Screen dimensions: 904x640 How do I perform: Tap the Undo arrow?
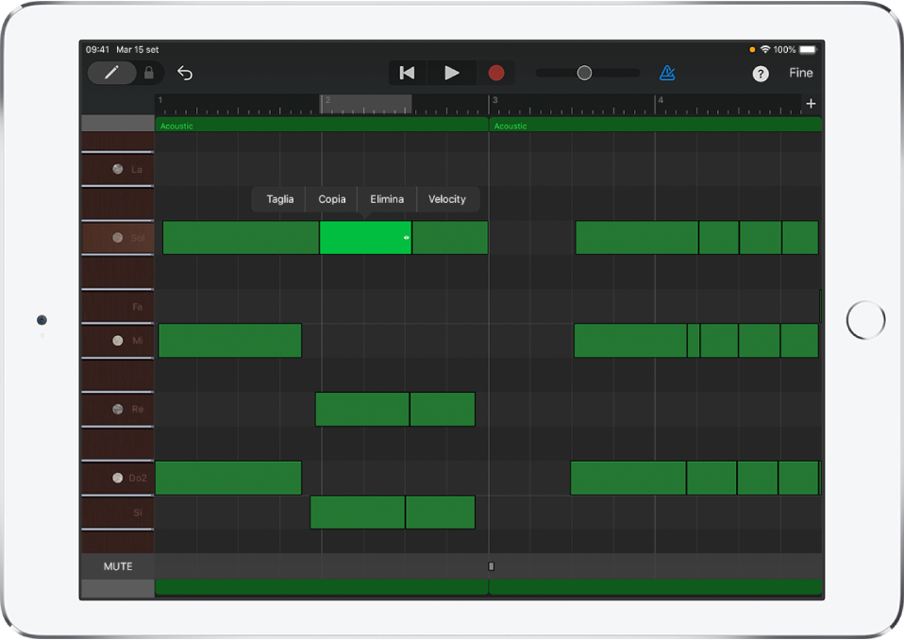pos(185,73)
